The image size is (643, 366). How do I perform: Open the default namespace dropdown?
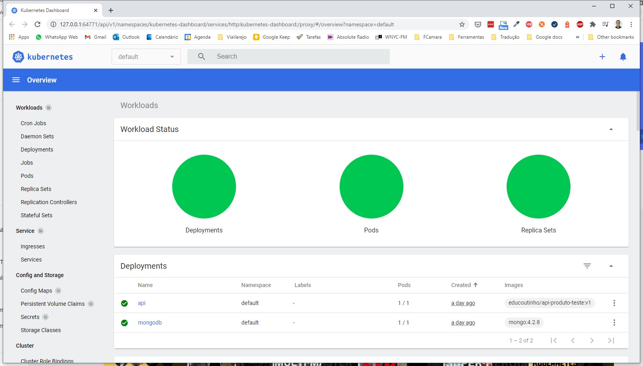(146, 57)
